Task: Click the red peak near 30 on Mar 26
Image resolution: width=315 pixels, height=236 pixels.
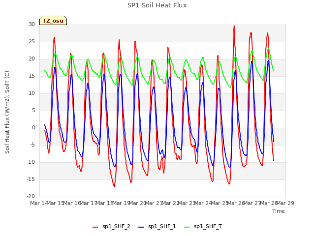Action: 234,26
